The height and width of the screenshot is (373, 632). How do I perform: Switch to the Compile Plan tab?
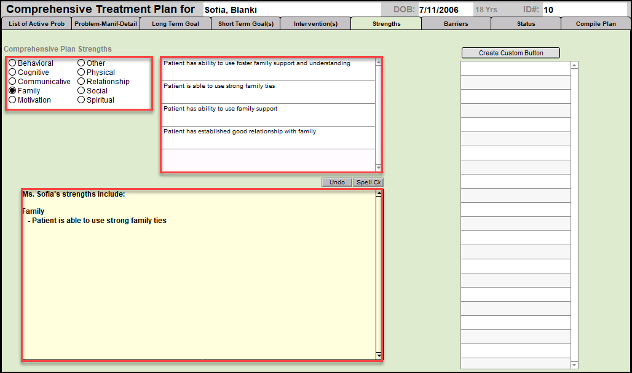[x=595, y=24]
